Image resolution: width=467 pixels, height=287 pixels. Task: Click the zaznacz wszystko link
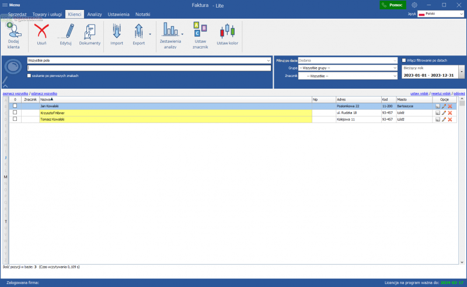[x=15, y=93]
